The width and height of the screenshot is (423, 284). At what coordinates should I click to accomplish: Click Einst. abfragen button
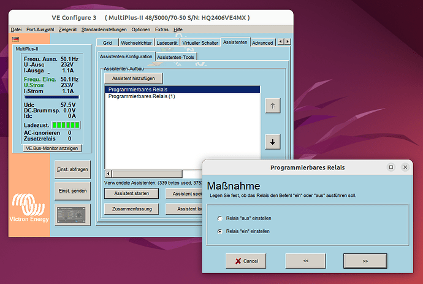72,169
